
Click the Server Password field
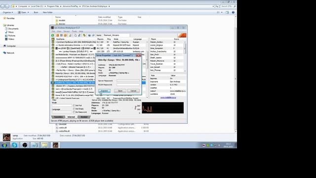click(128, 81)
